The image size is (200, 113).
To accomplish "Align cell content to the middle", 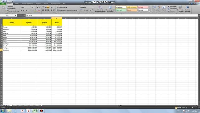I will [x=46, y=7].
